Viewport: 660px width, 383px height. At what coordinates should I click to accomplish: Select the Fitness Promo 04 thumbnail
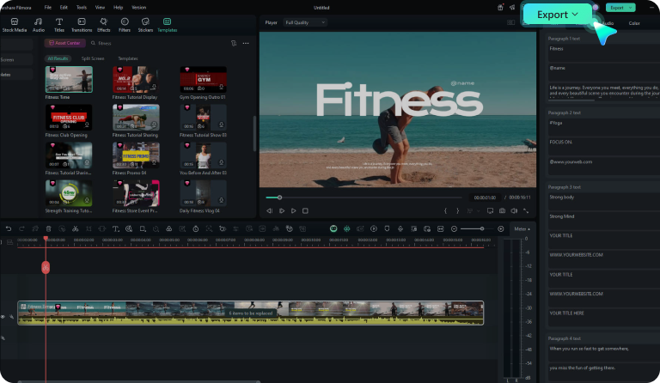click(136, 155)
